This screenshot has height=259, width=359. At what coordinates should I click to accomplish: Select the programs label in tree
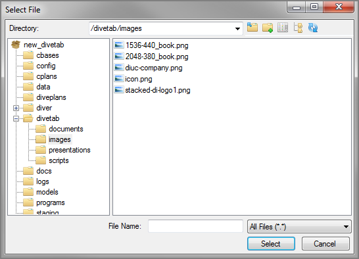tap(51, 202)
